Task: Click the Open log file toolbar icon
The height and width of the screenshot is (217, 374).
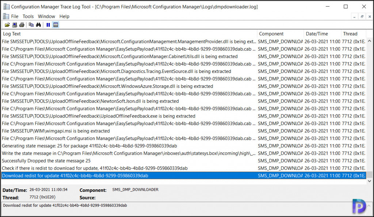Action: point(7,25)
